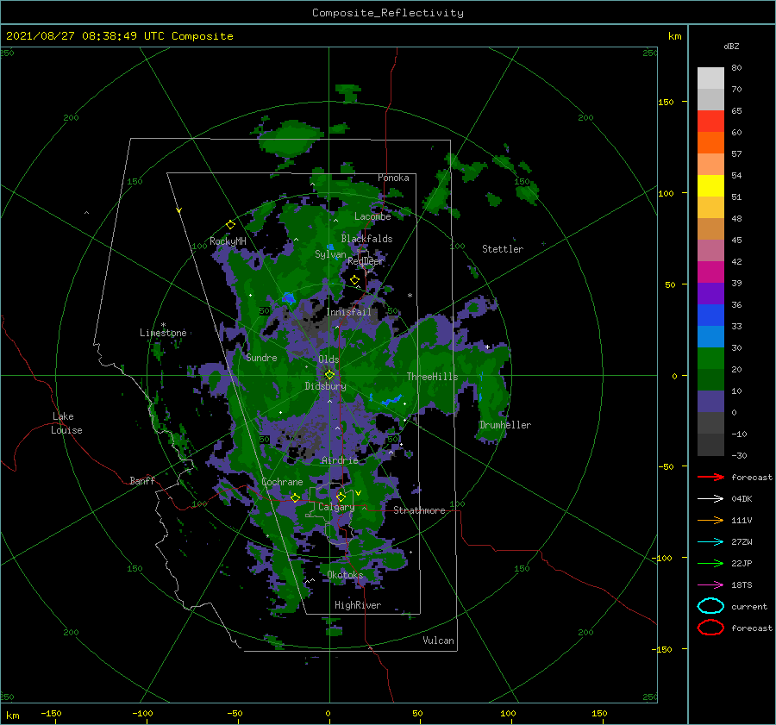Click the Olds city label

329,359
